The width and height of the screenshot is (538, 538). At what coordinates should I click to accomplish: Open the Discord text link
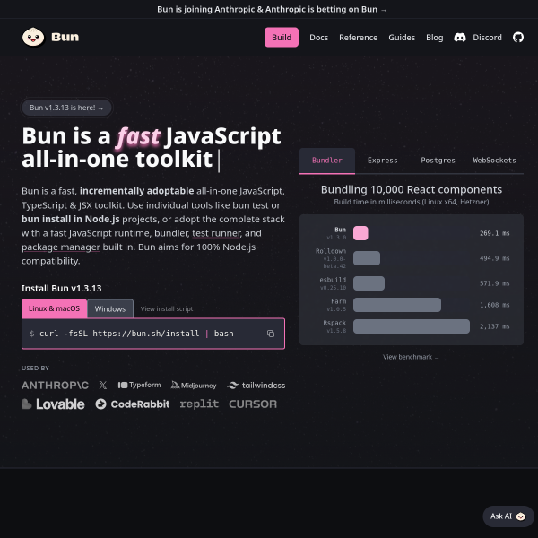pyautogui.click(x=487, y=38)
